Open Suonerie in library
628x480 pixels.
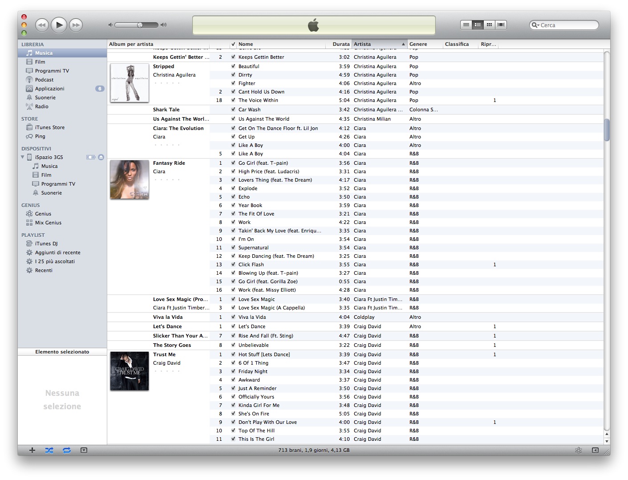pyautogui.click(x=62, y=98)
